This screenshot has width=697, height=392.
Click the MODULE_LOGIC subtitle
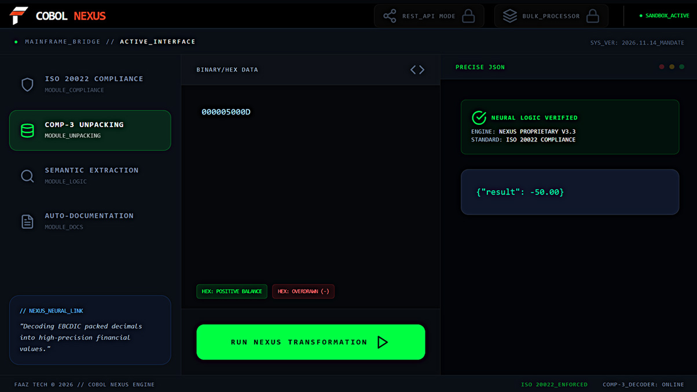click(x=65, y=182)
